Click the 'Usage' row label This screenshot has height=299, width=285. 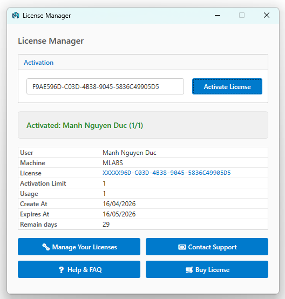click(x=29, y=194)
